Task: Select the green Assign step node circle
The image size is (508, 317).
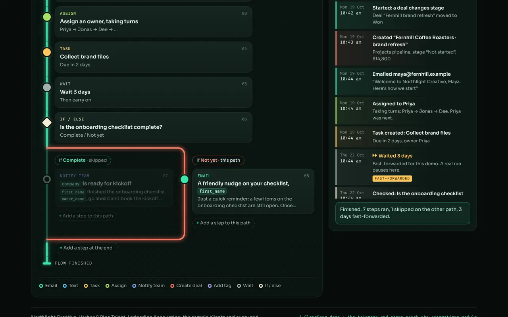Action: (x=47, y=17)
